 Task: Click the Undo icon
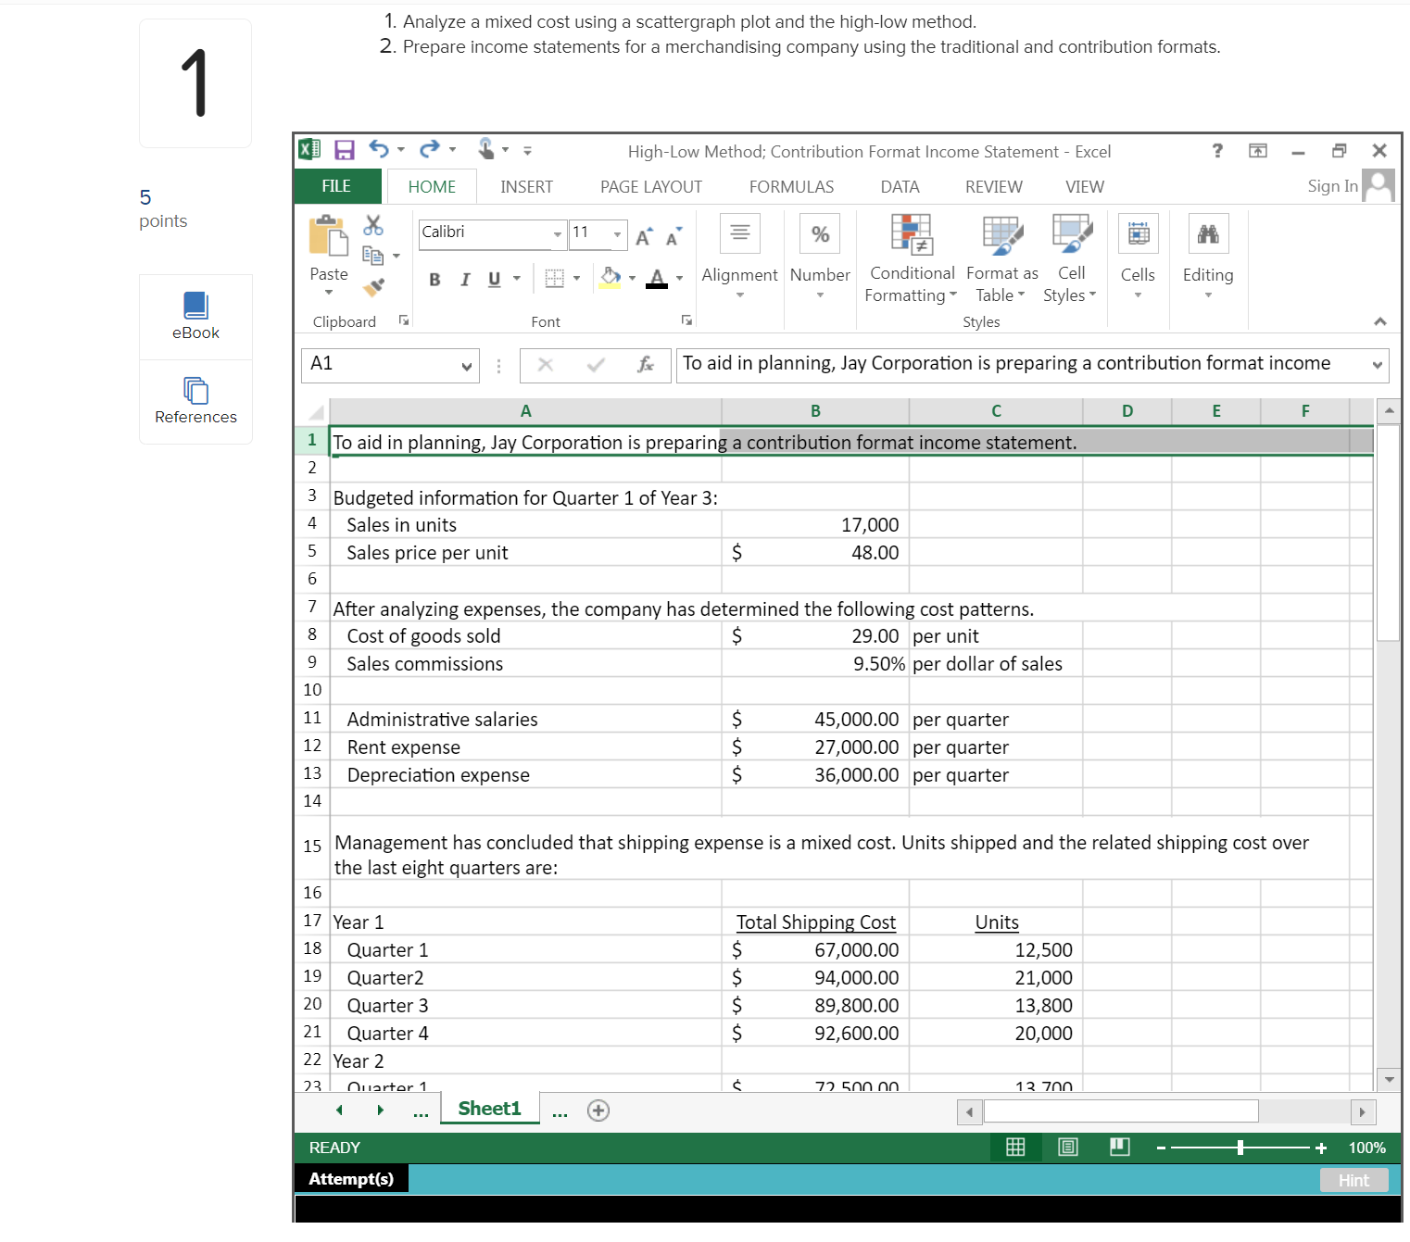coord(380,149)
